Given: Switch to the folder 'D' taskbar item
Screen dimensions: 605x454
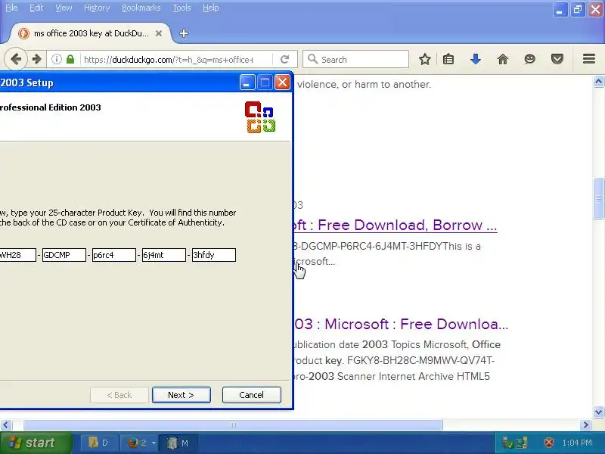Looking at the screenshot, I should 99,443.
